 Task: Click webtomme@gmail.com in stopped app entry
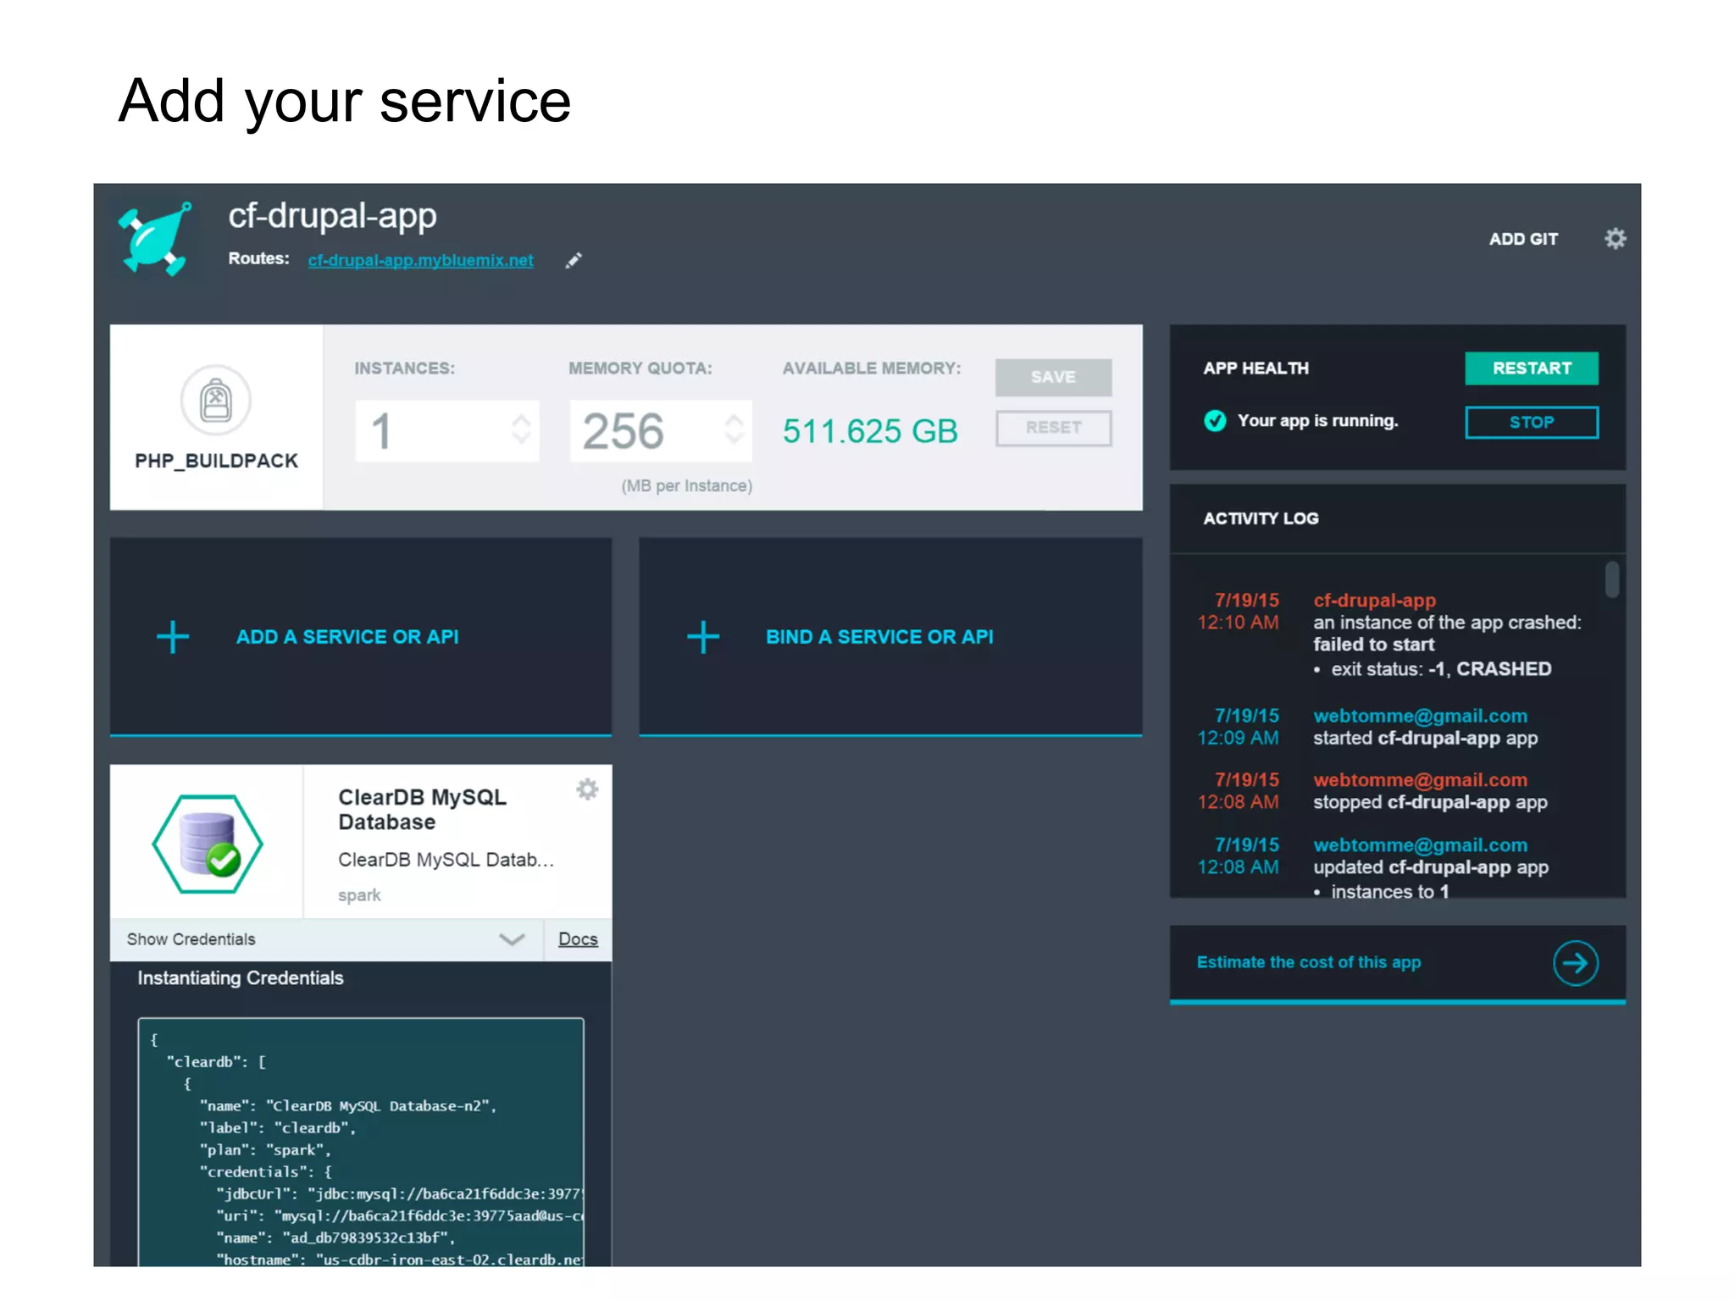(x=1420, y=780)
